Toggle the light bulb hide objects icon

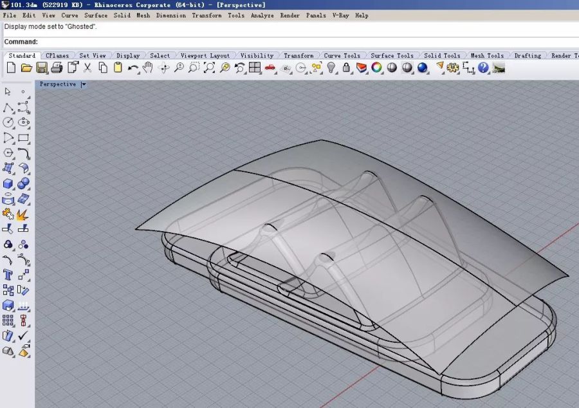331,68
